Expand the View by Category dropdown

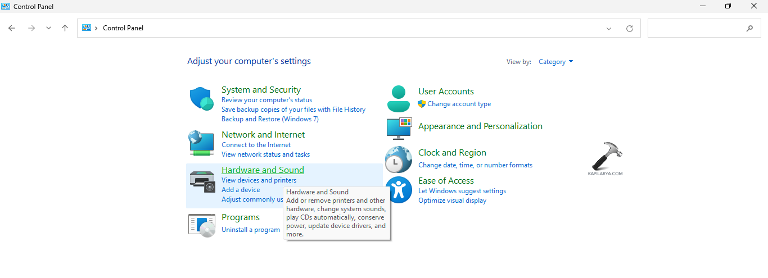pos(555,62)
